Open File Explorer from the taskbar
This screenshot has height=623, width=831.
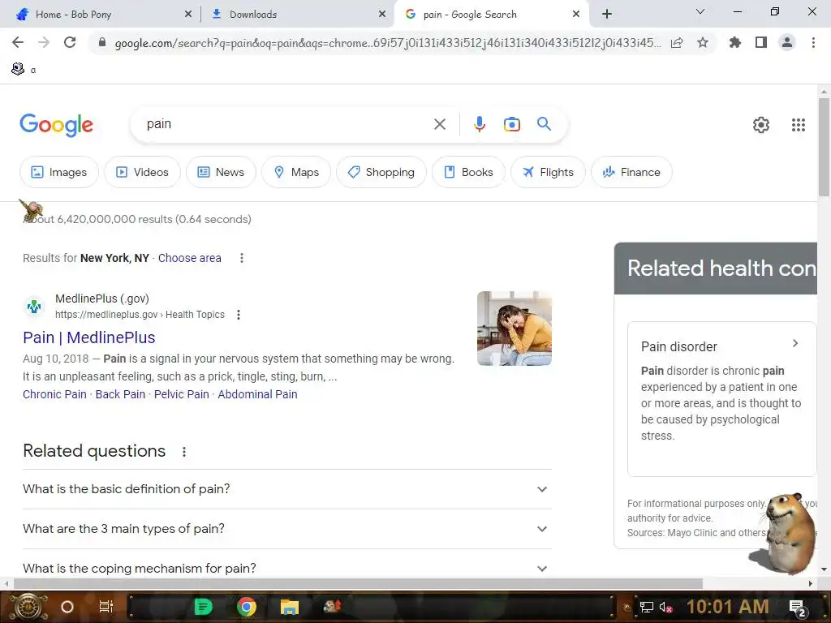pyautogui.click(x=290, y=607)
